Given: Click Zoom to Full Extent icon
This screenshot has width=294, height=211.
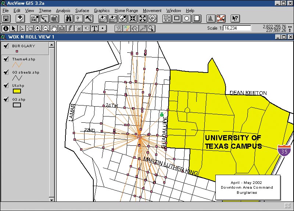Looking at the screenshot, I should coord(103,19).
